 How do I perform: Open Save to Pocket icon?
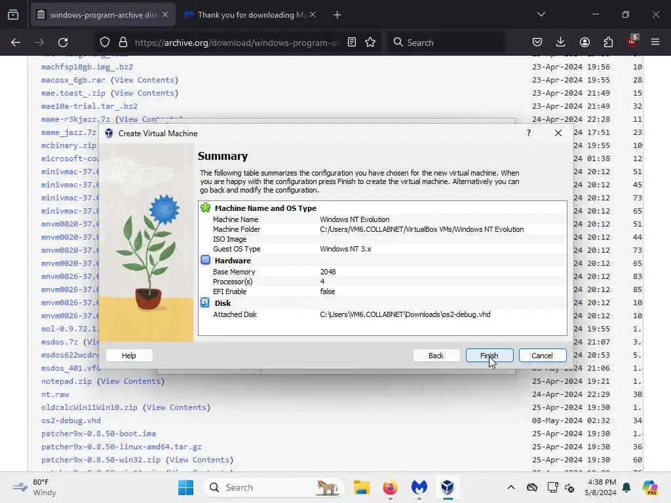tap(537, 43)
